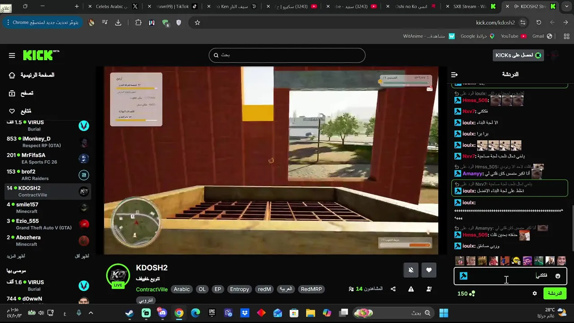Open recommended VIRUS channel under موصى بها
The width and height of the screenshot is (574, 323).
pos(47,285)
